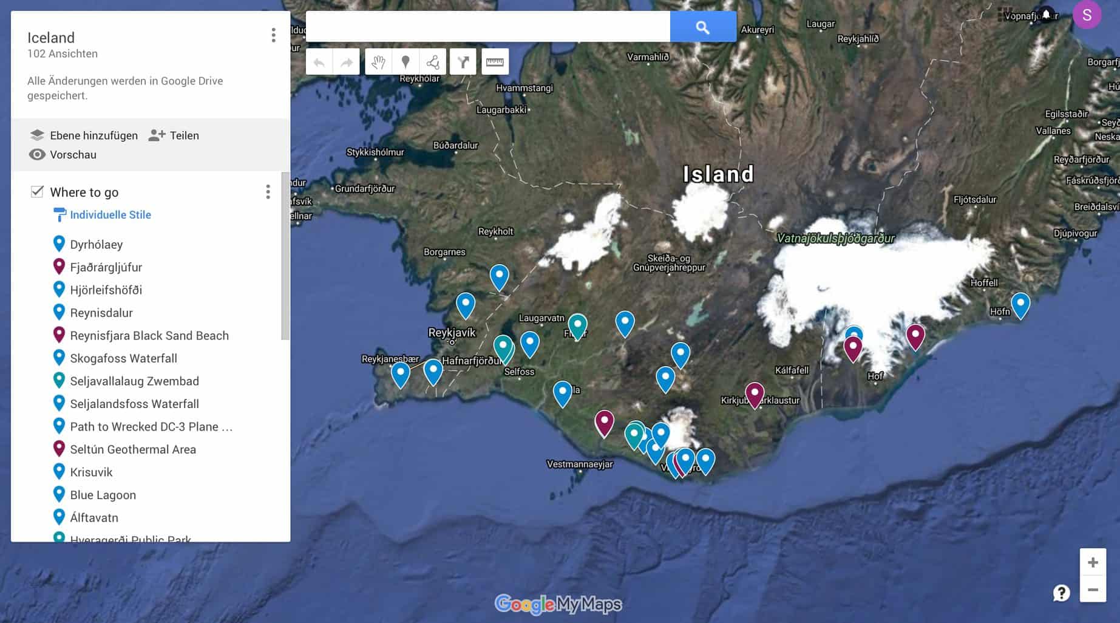Click the undo arrow in the toolbar
Viewport: 1120px width, 623px height.
coord(319,62)
